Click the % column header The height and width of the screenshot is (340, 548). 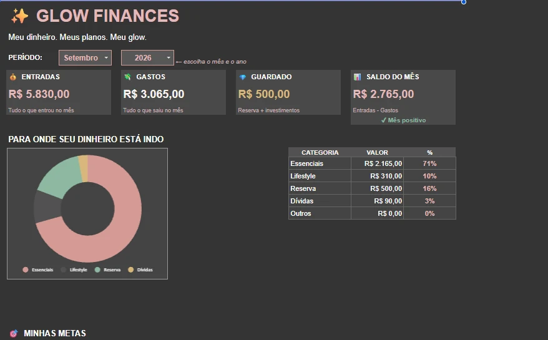click(429, 152)
